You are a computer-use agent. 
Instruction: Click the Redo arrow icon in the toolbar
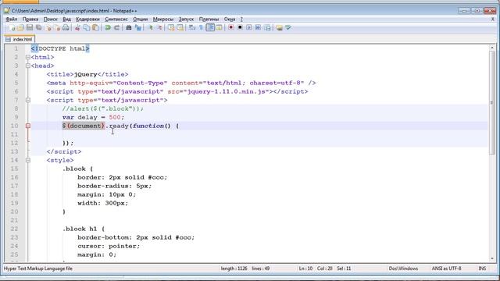point(116,28)
